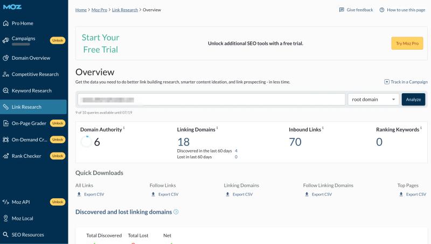Open Moz Local
Viewport: 431px width, 244px height.
coord(22,219)
